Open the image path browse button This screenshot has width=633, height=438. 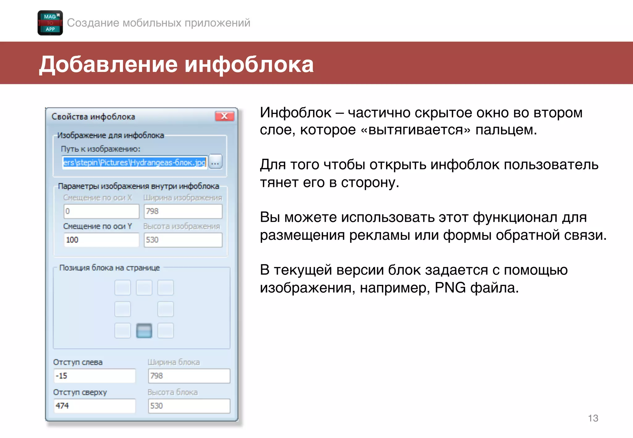(x=215, y=162)
